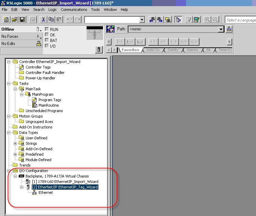Click the tab scroll-right arrow before Favorites

point(115,50)
